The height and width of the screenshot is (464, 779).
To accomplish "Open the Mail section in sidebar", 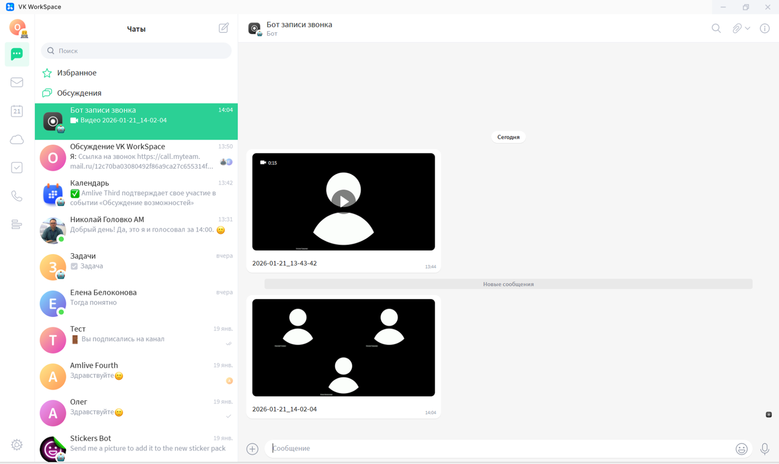I will click(17, 82).
